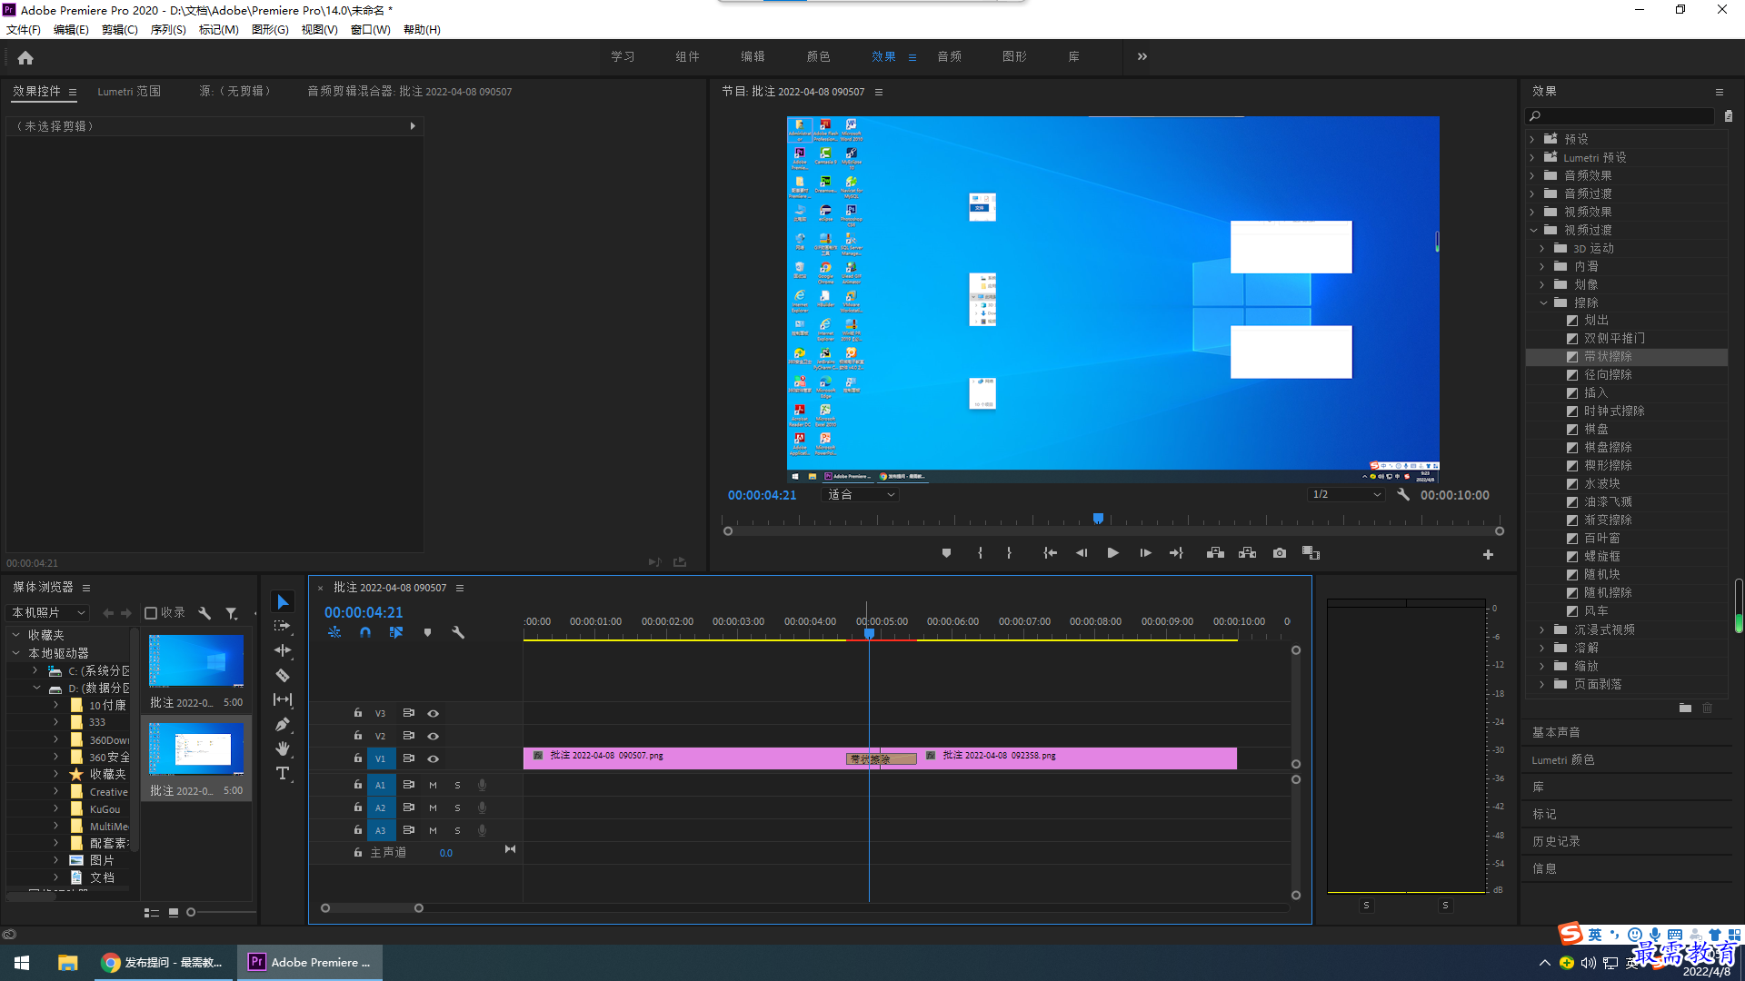
Task: Open the 窗口(W) menu
Action: coord(370,30)
